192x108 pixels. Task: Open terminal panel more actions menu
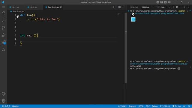[x=181, y=7]
